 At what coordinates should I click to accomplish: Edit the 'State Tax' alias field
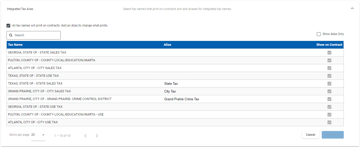[171, 84]
